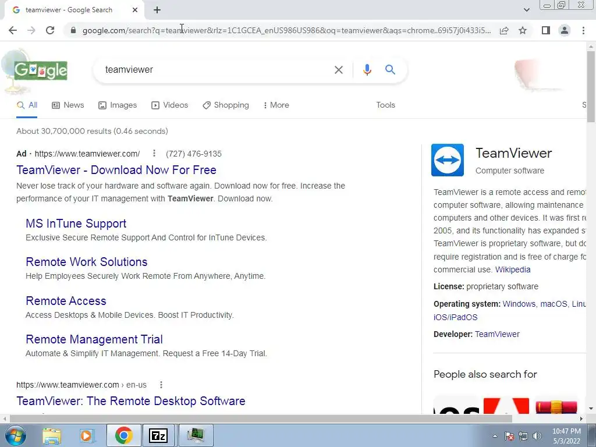Viewport: 596px width, 447px height.
Task: Reload the current page
Action: click(50, 30)
